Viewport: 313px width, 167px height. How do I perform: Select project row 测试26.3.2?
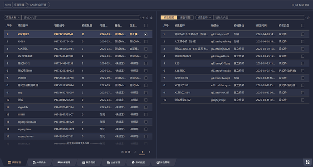coord(78,63)
